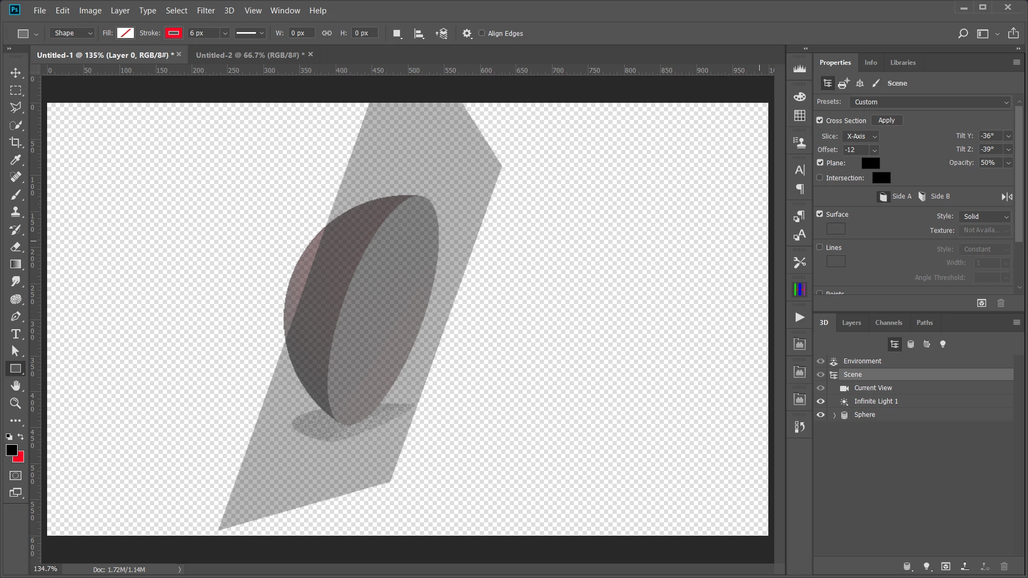Image resolution: width=1028 pixels, height=578 pixels.
Task: Select the Hand tool
Action: tap(16, 386)
